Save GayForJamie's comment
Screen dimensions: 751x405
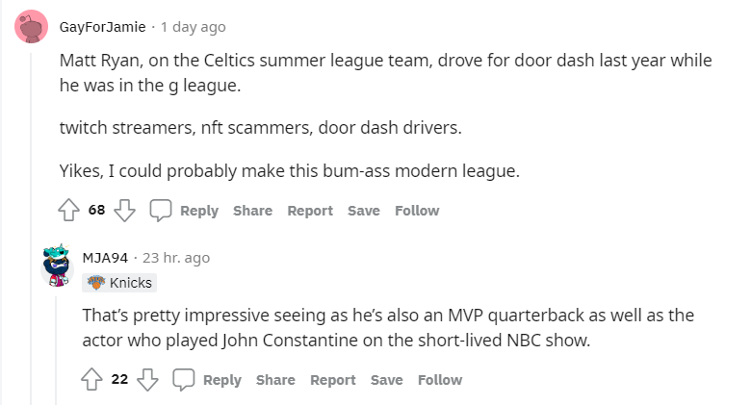tap(364, 211)
